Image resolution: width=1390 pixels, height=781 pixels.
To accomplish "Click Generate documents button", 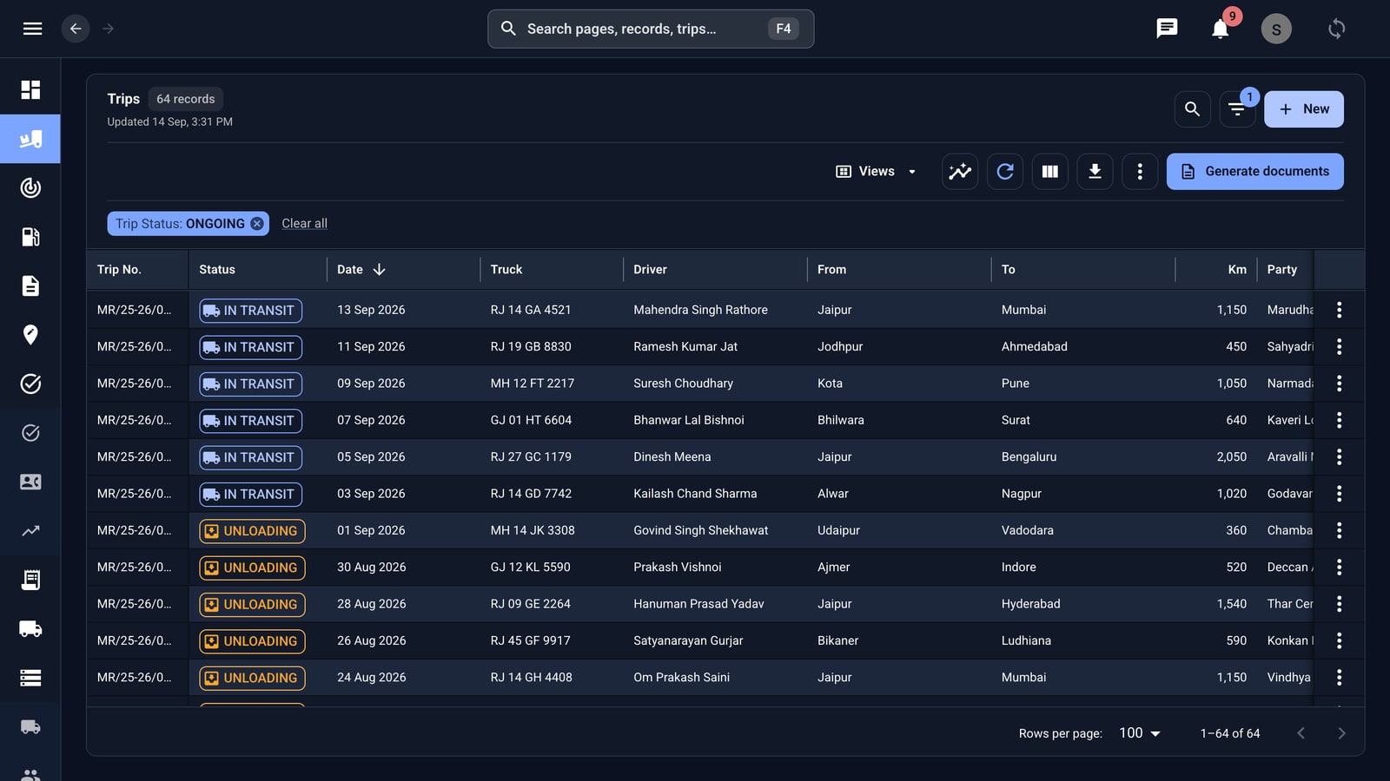I will (1254, 172).
